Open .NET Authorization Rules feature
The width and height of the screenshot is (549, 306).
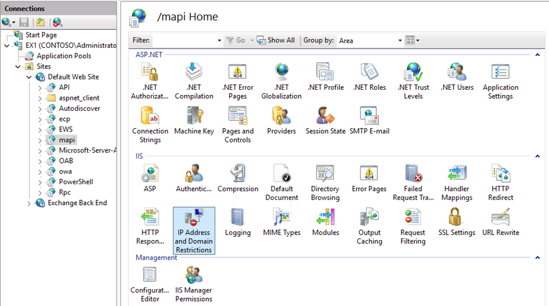[150, 81]
